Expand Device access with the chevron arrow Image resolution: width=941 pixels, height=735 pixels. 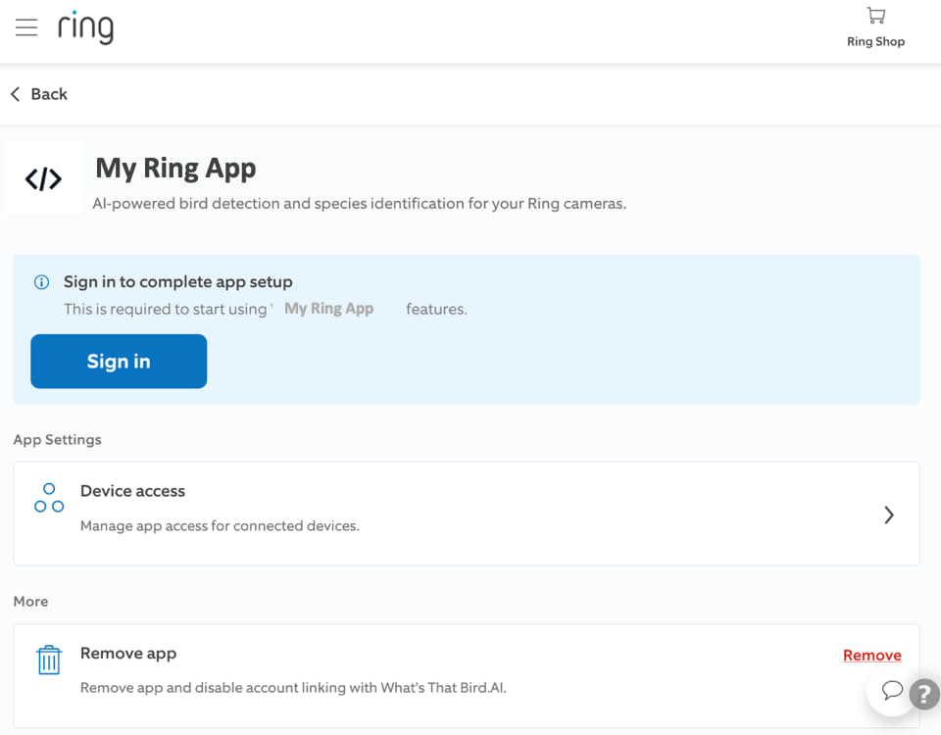[x=889, y=514]
